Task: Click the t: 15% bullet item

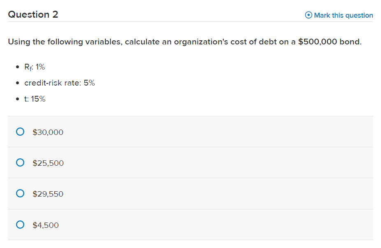Action: [35, 99]
